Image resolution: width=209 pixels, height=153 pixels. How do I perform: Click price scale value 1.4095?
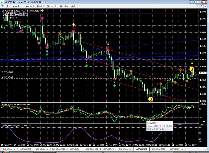click(x=203, y=101)
